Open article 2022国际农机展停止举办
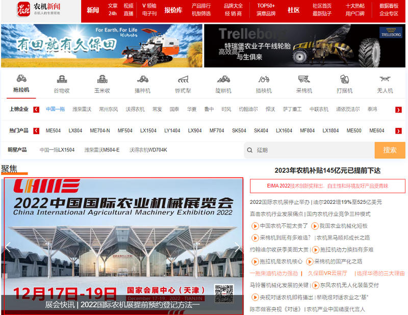Viewport: 408px width, 315px height. coord(279,202)
